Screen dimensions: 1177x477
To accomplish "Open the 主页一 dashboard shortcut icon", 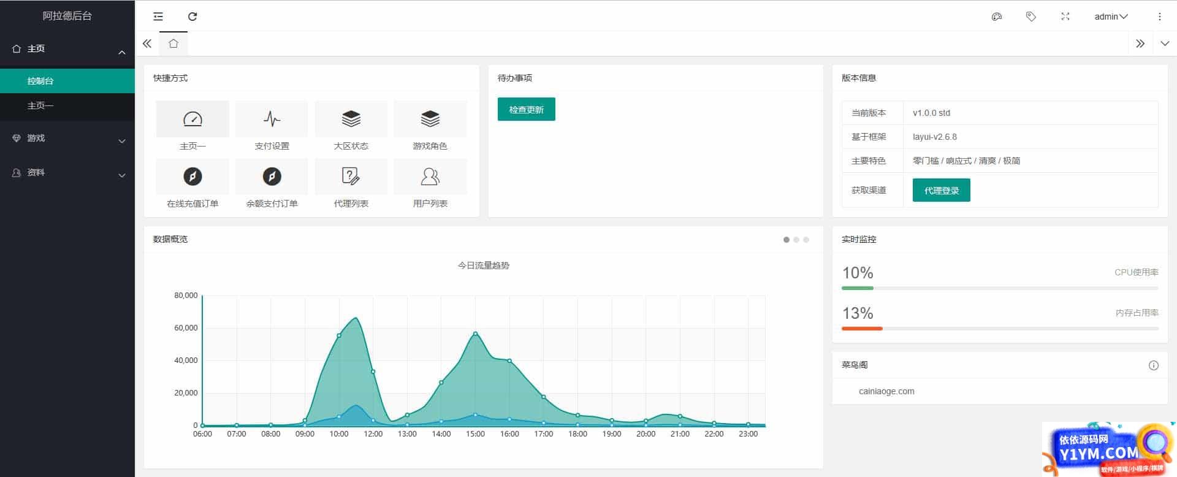I will tap(192, 119).
